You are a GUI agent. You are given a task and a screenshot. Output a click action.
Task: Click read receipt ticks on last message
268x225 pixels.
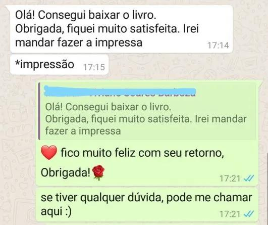(x=249, y=214)
